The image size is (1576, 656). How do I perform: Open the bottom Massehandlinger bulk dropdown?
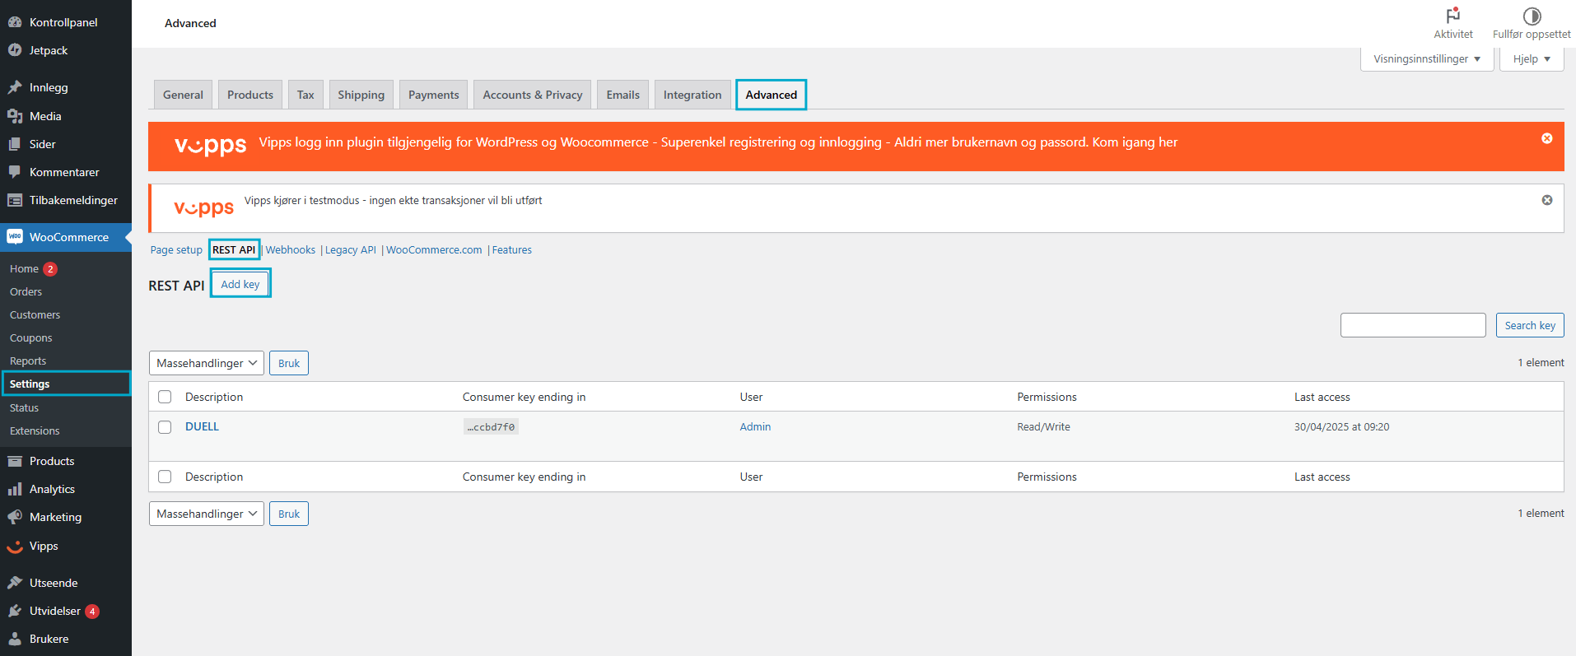[207, 514]
